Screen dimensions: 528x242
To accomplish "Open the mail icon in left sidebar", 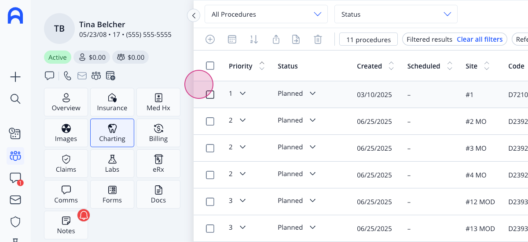I will [15, 200].
